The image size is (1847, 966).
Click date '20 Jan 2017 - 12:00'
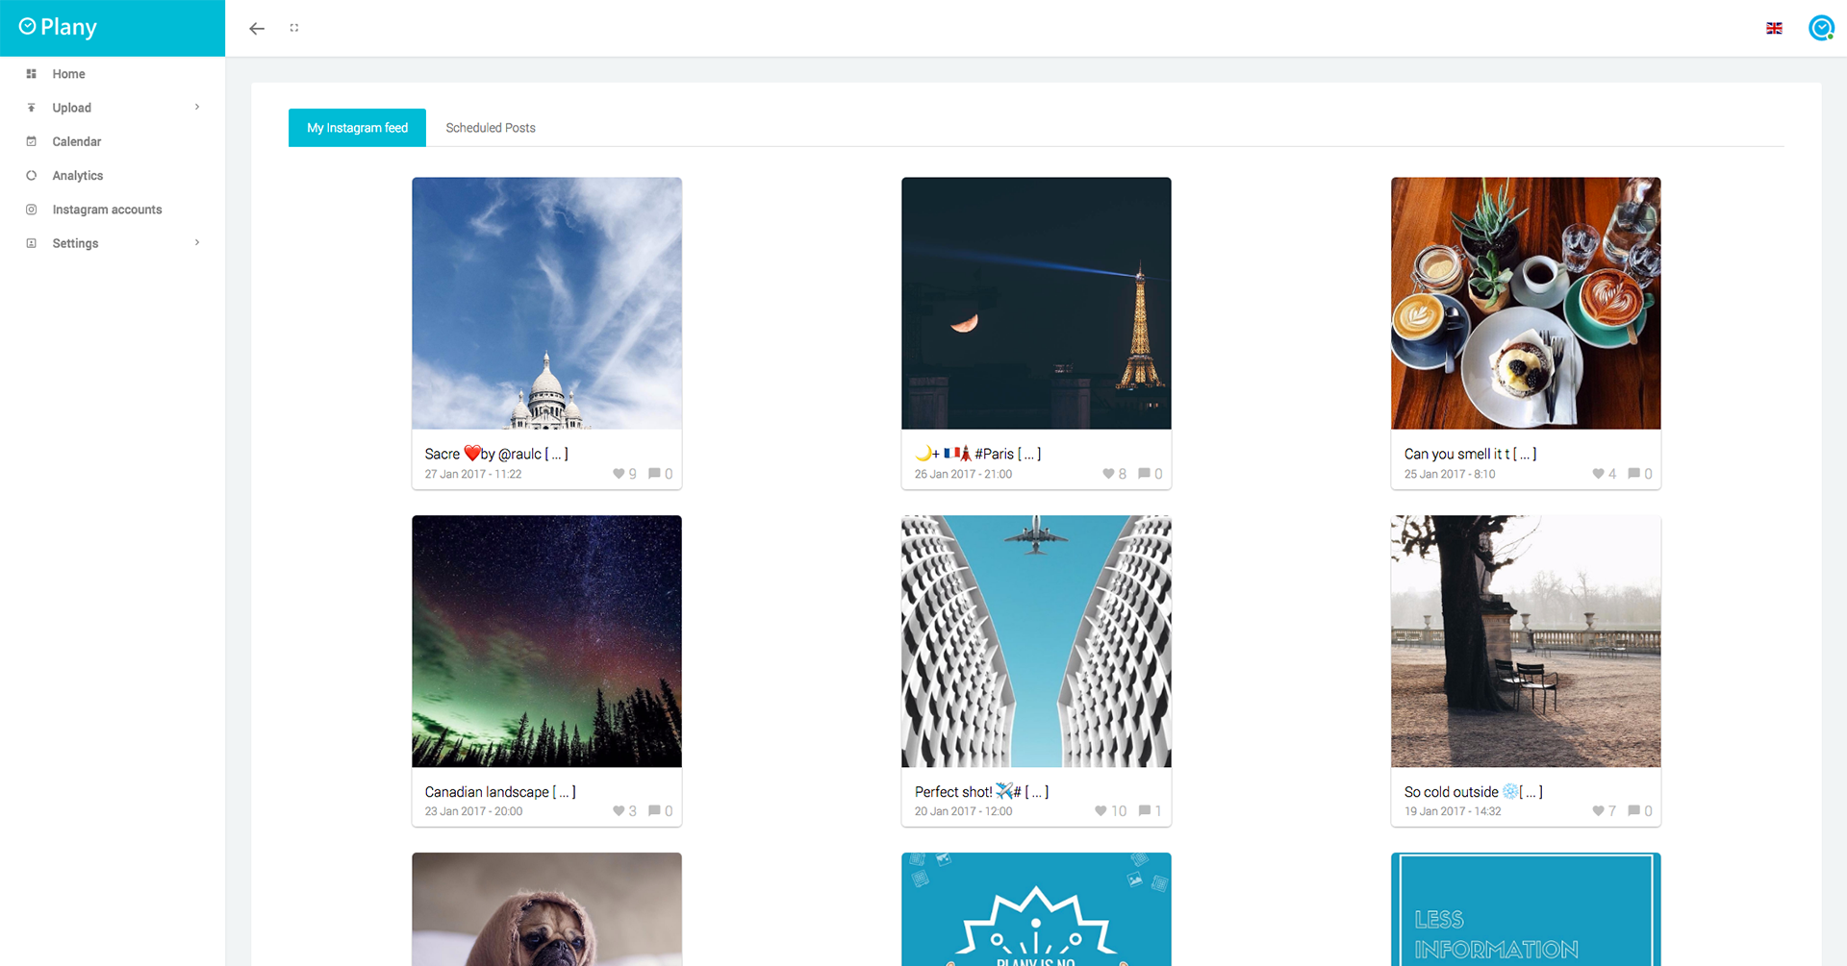point(963,811)
